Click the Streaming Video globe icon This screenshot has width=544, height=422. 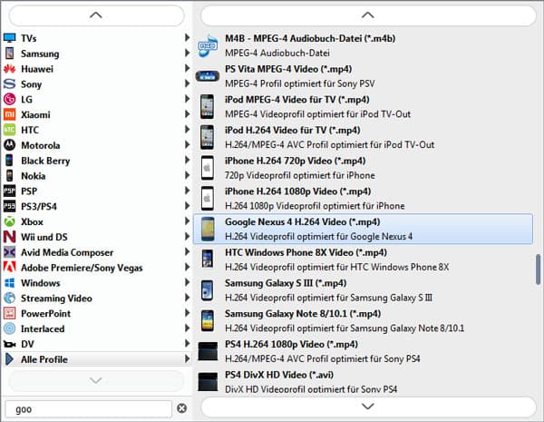pos(9,298)
